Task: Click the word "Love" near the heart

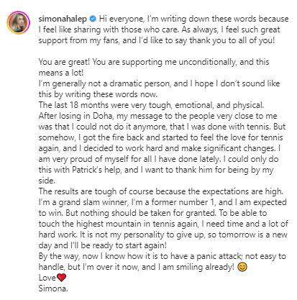Action: point(47,278)
